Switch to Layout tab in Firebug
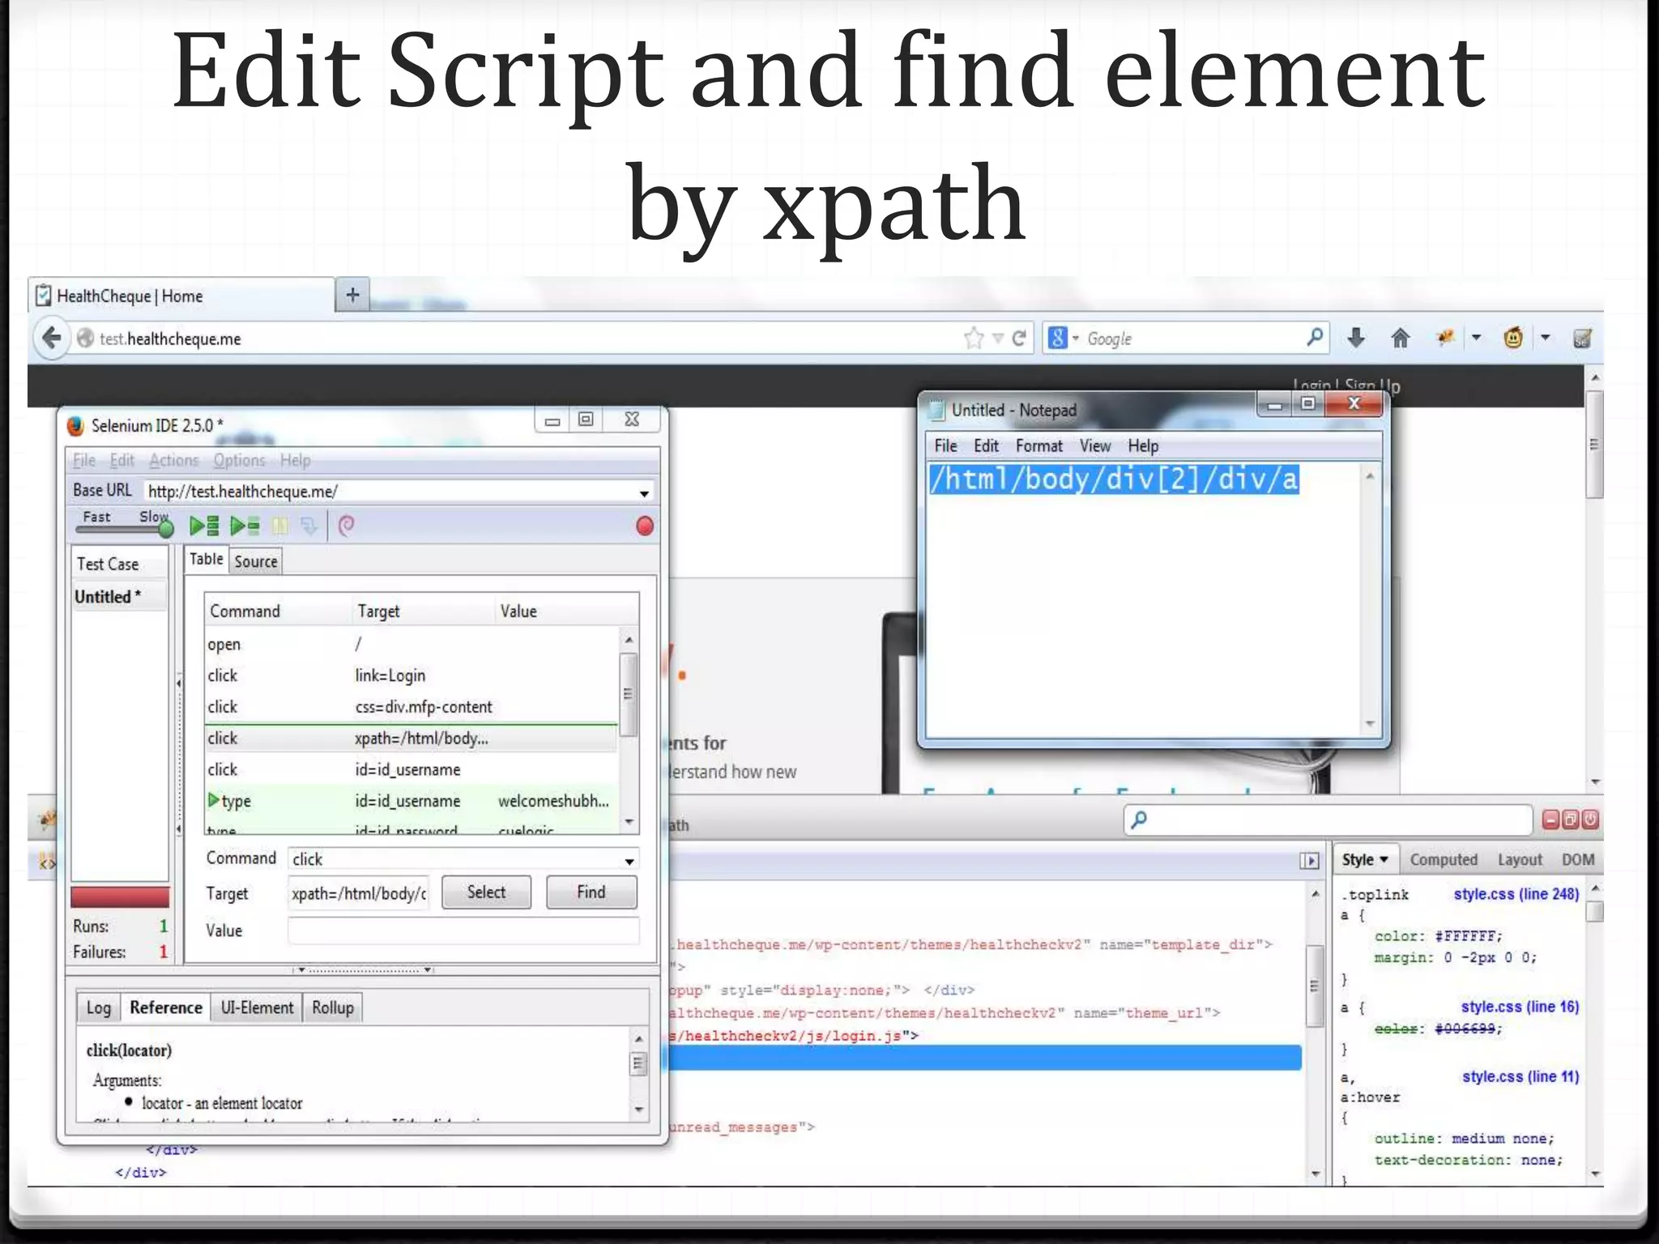Viewport: 1659px width, 1244px height. pyautogui.click(x=1520, y=859)
